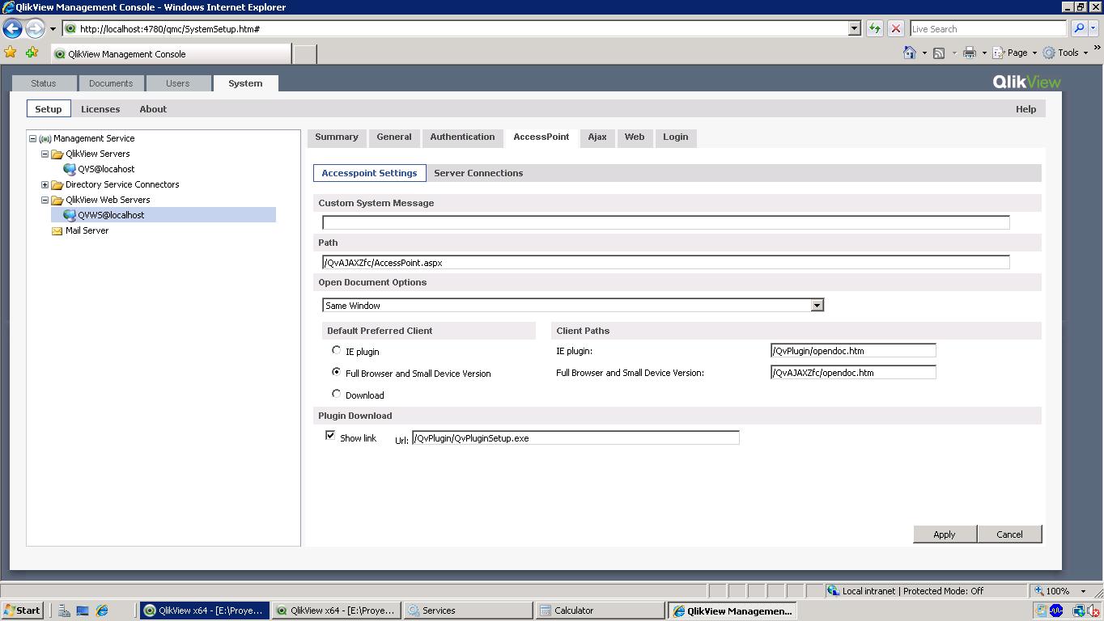The width and height of the screenshot is (1104, 621).
Task: Open the Services taskbar button
Action: 468,610
